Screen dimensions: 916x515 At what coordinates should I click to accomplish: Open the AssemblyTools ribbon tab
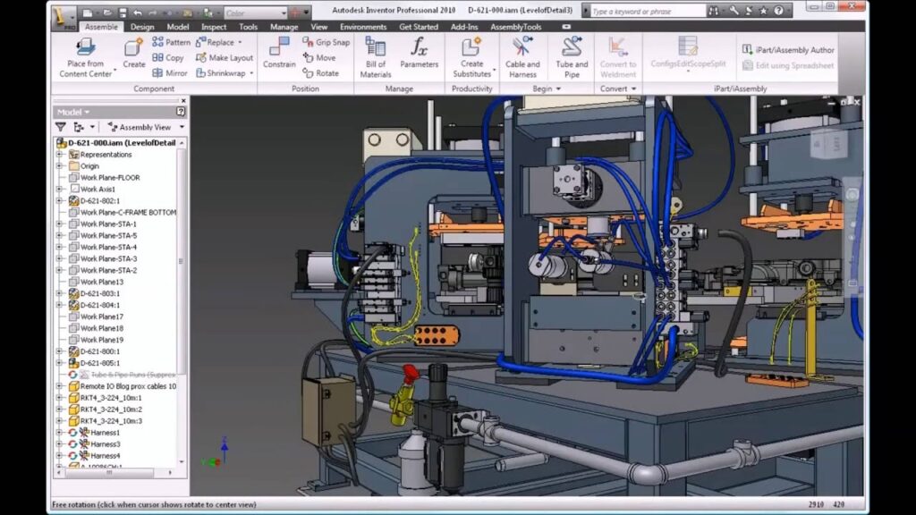(516, 27)
